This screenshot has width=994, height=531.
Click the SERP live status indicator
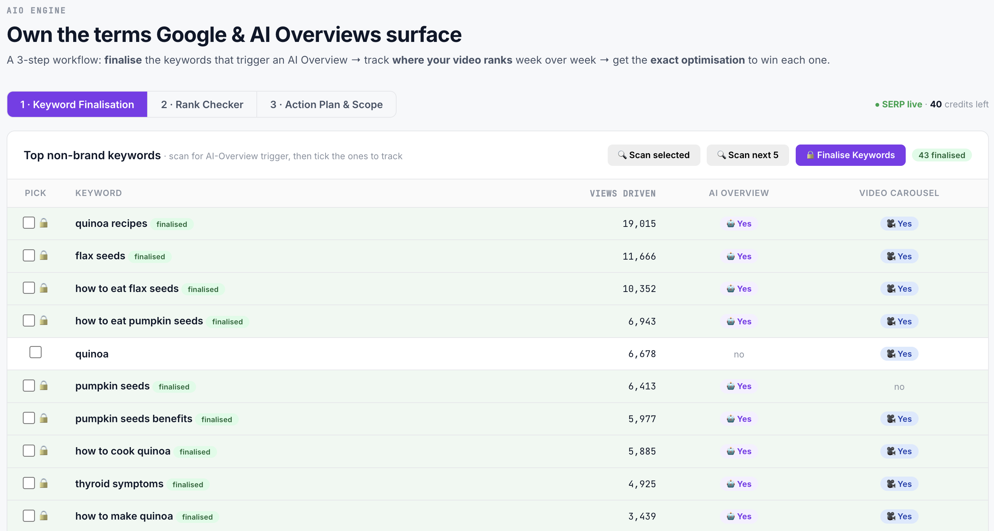coord(898,104)
